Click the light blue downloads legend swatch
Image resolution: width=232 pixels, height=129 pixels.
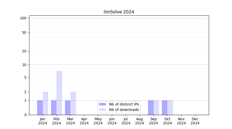[102, 110]
